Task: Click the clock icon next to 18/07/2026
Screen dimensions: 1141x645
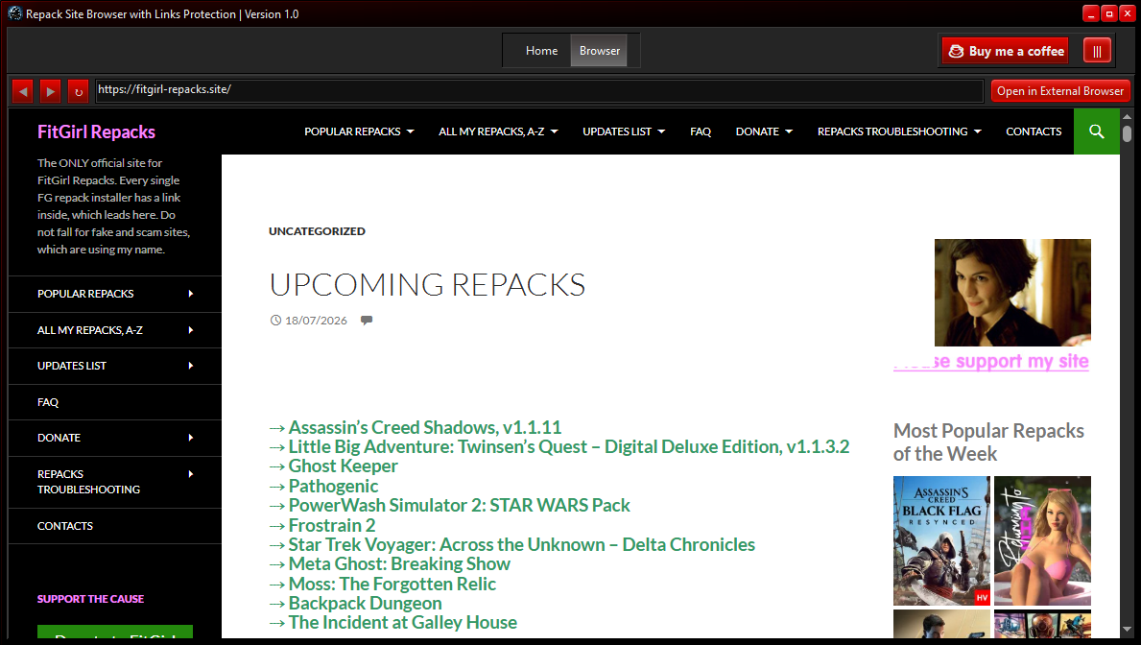Action: (275, 321)
